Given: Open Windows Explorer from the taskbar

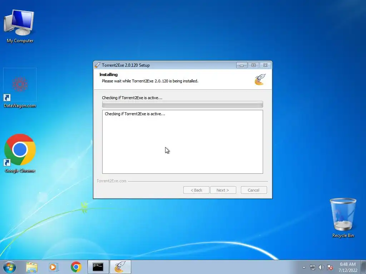Looking at the screenshot, I should (32, 267).
